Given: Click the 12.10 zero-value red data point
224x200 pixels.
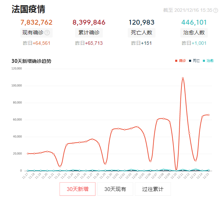Looking at the screenshot, I should click(176, 170).
